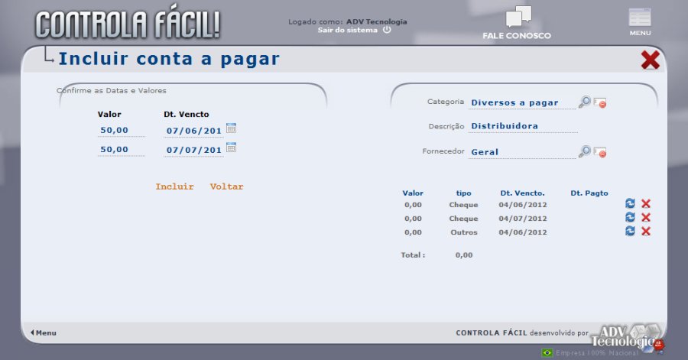Click the Categoria field Diversos a pagar
The width and height of the screenshot is (688, 360).
[522, 102]
